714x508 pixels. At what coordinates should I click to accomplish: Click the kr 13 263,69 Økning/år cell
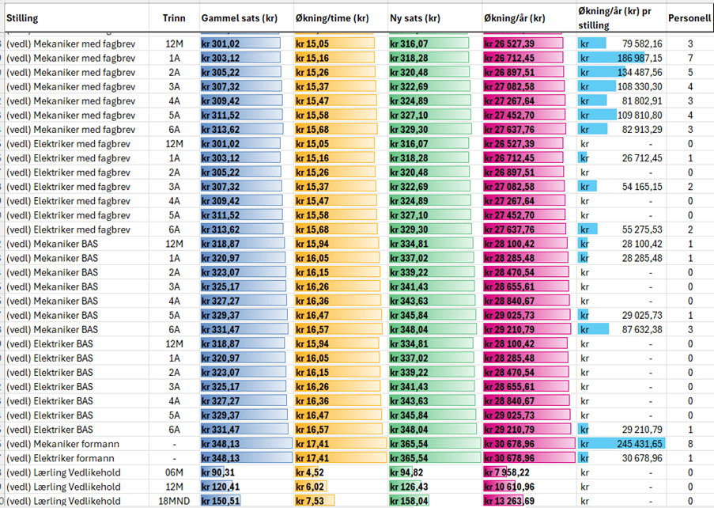tap(527, 501)
